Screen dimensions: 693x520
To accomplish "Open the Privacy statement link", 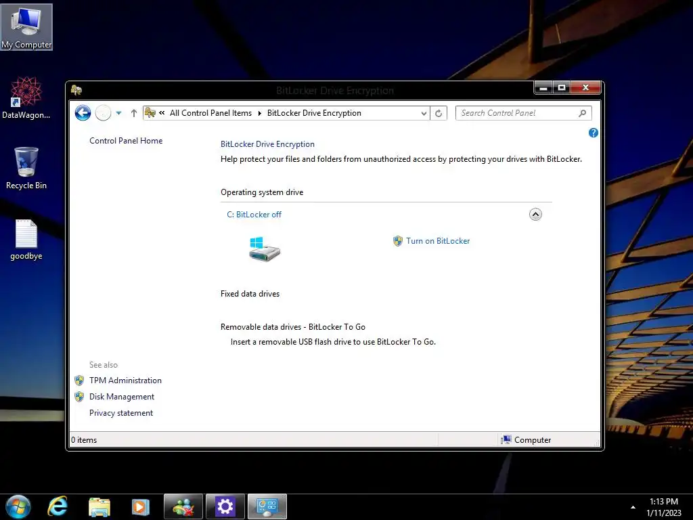I will [121, 413].
